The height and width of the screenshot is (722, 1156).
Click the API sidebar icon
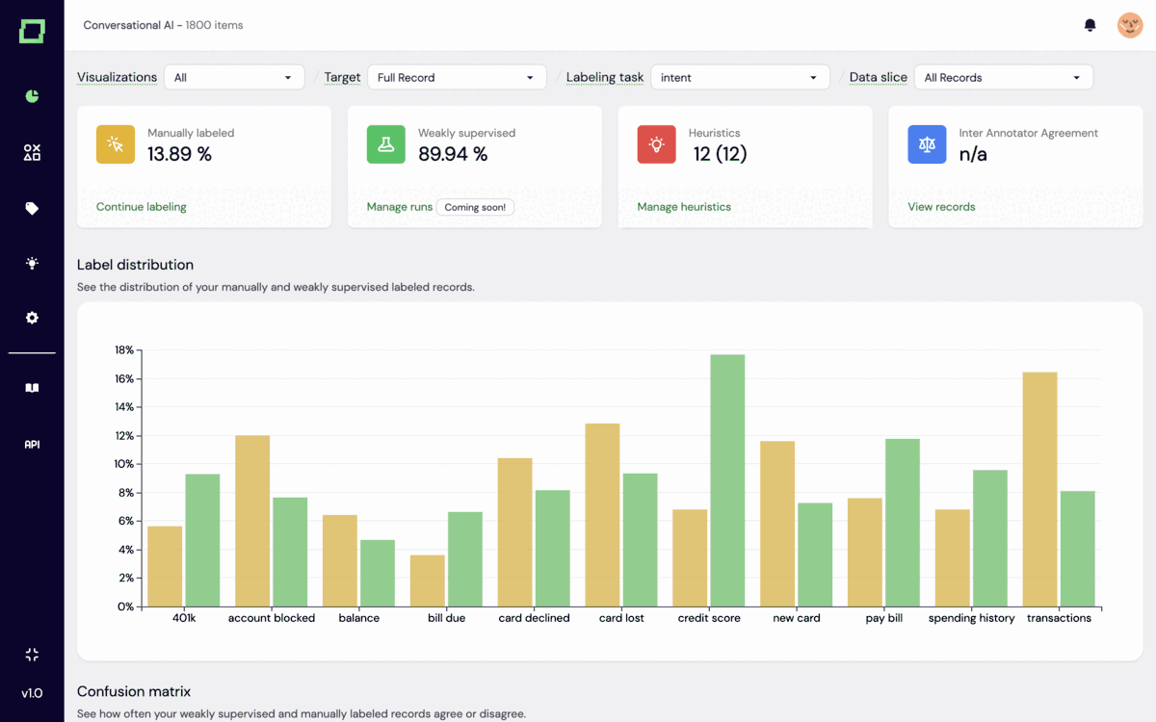click(x=32, y=445)
